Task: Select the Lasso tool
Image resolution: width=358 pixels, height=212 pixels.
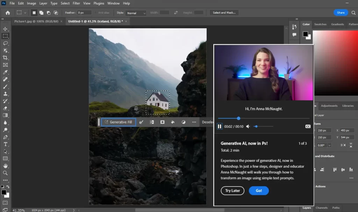Action: (x=5, y=43)
